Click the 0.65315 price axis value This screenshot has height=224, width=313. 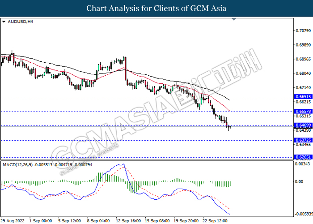click(x=303, y=116)
